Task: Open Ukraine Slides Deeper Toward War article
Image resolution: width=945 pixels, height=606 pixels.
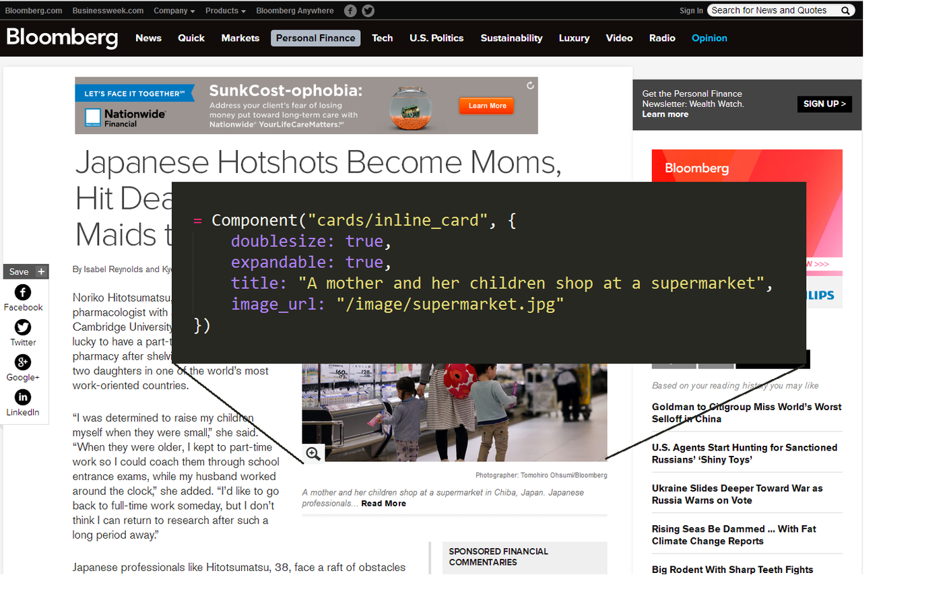Action: (737, 494)
